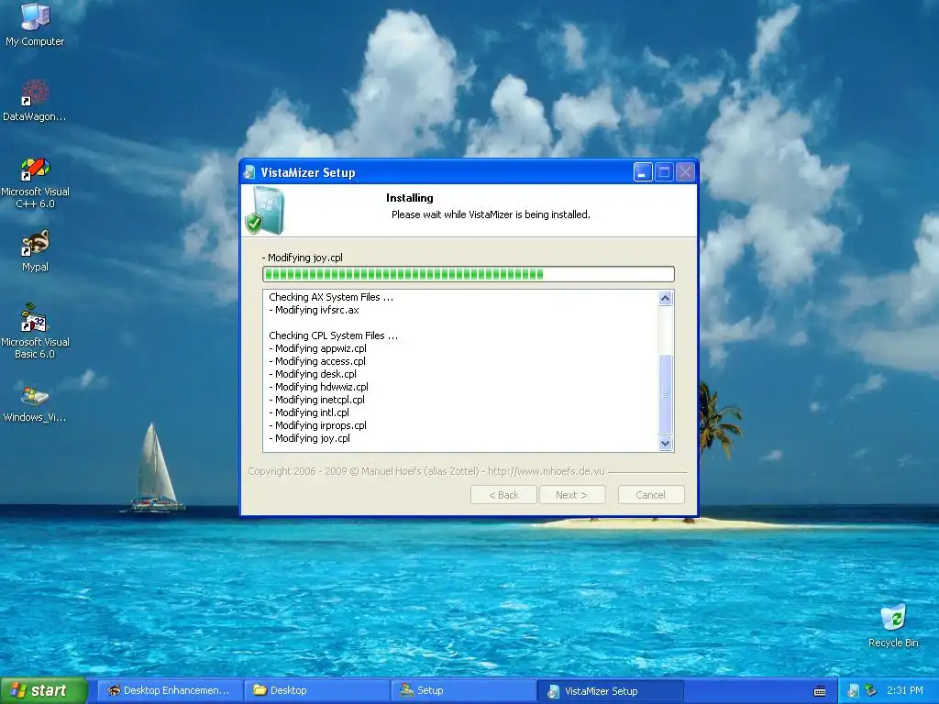
Task: Click the second system tray icon
Action: coord(871,691)
